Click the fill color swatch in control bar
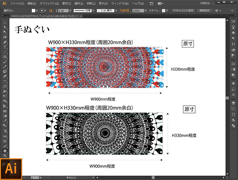This screenshot has height=180, width=238. [x=33, y=11]
